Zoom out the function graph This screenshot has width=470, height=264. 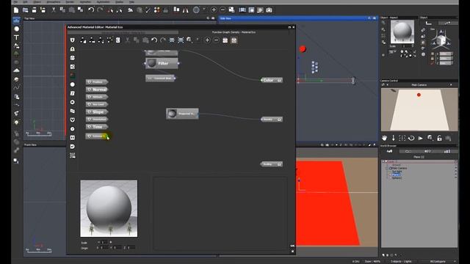coord(216,40)
